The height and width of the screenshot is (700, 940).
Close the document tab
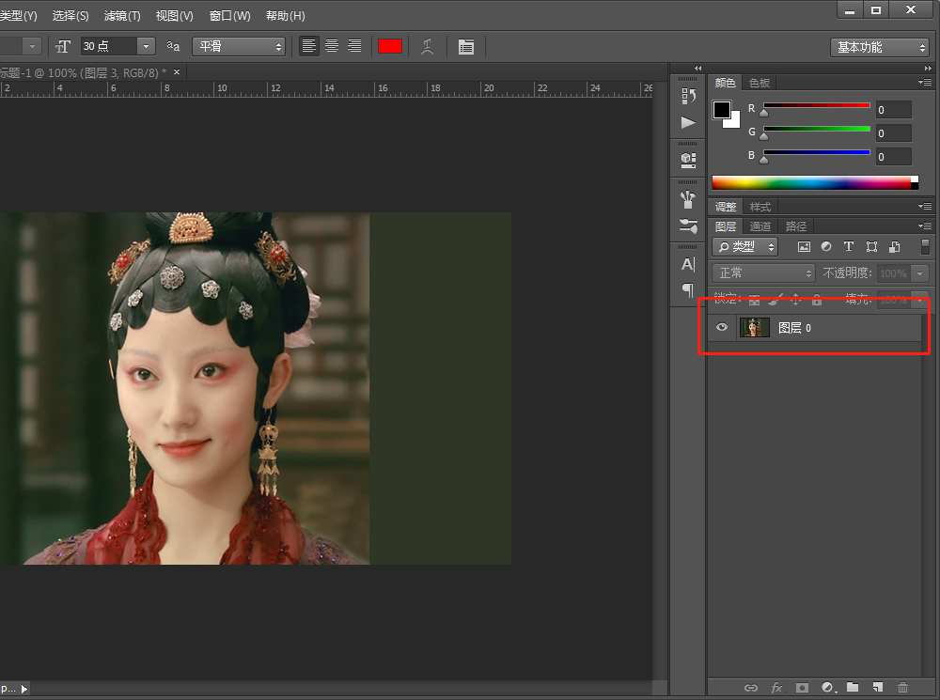[x=177, y=72]
